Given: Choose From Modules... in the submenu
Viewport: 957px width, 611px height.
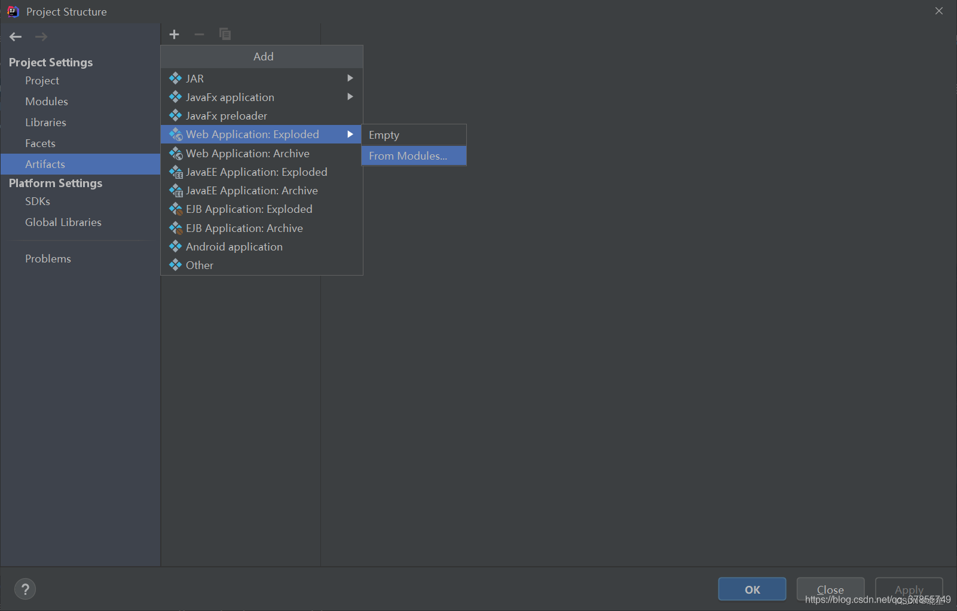Looking at the screenshot, I should pos(414,156).
